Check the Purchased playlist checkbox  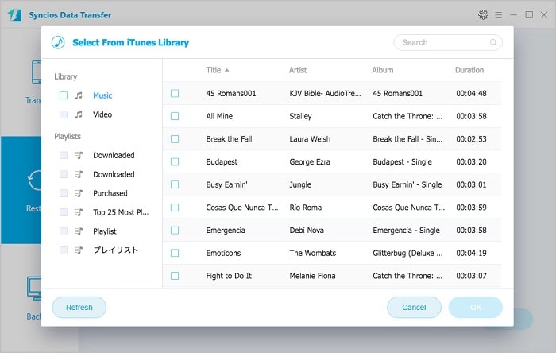tap(64, 193)
